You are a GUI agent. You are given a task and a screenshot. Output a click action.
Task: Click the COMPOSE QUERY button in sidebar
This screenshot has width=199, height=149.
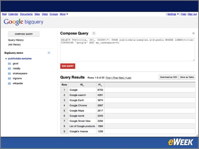point(24,34)
